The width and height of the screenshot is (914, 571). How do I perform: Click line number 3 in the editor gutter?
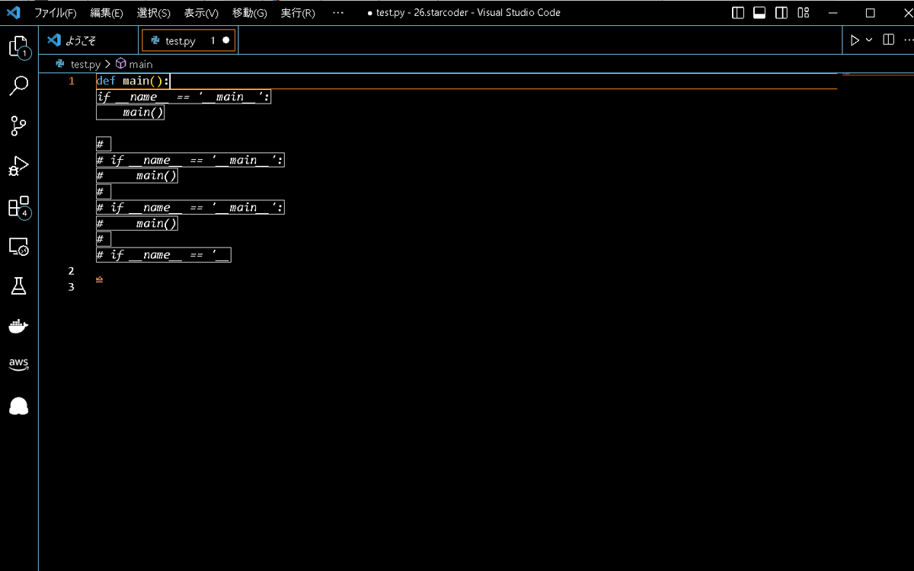[x=71, y=287]
